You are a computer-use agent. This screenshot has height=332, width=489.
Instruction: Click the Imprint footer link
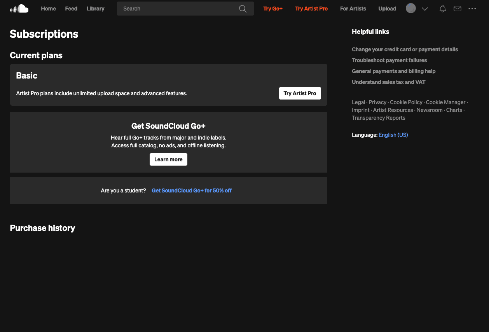361,110
